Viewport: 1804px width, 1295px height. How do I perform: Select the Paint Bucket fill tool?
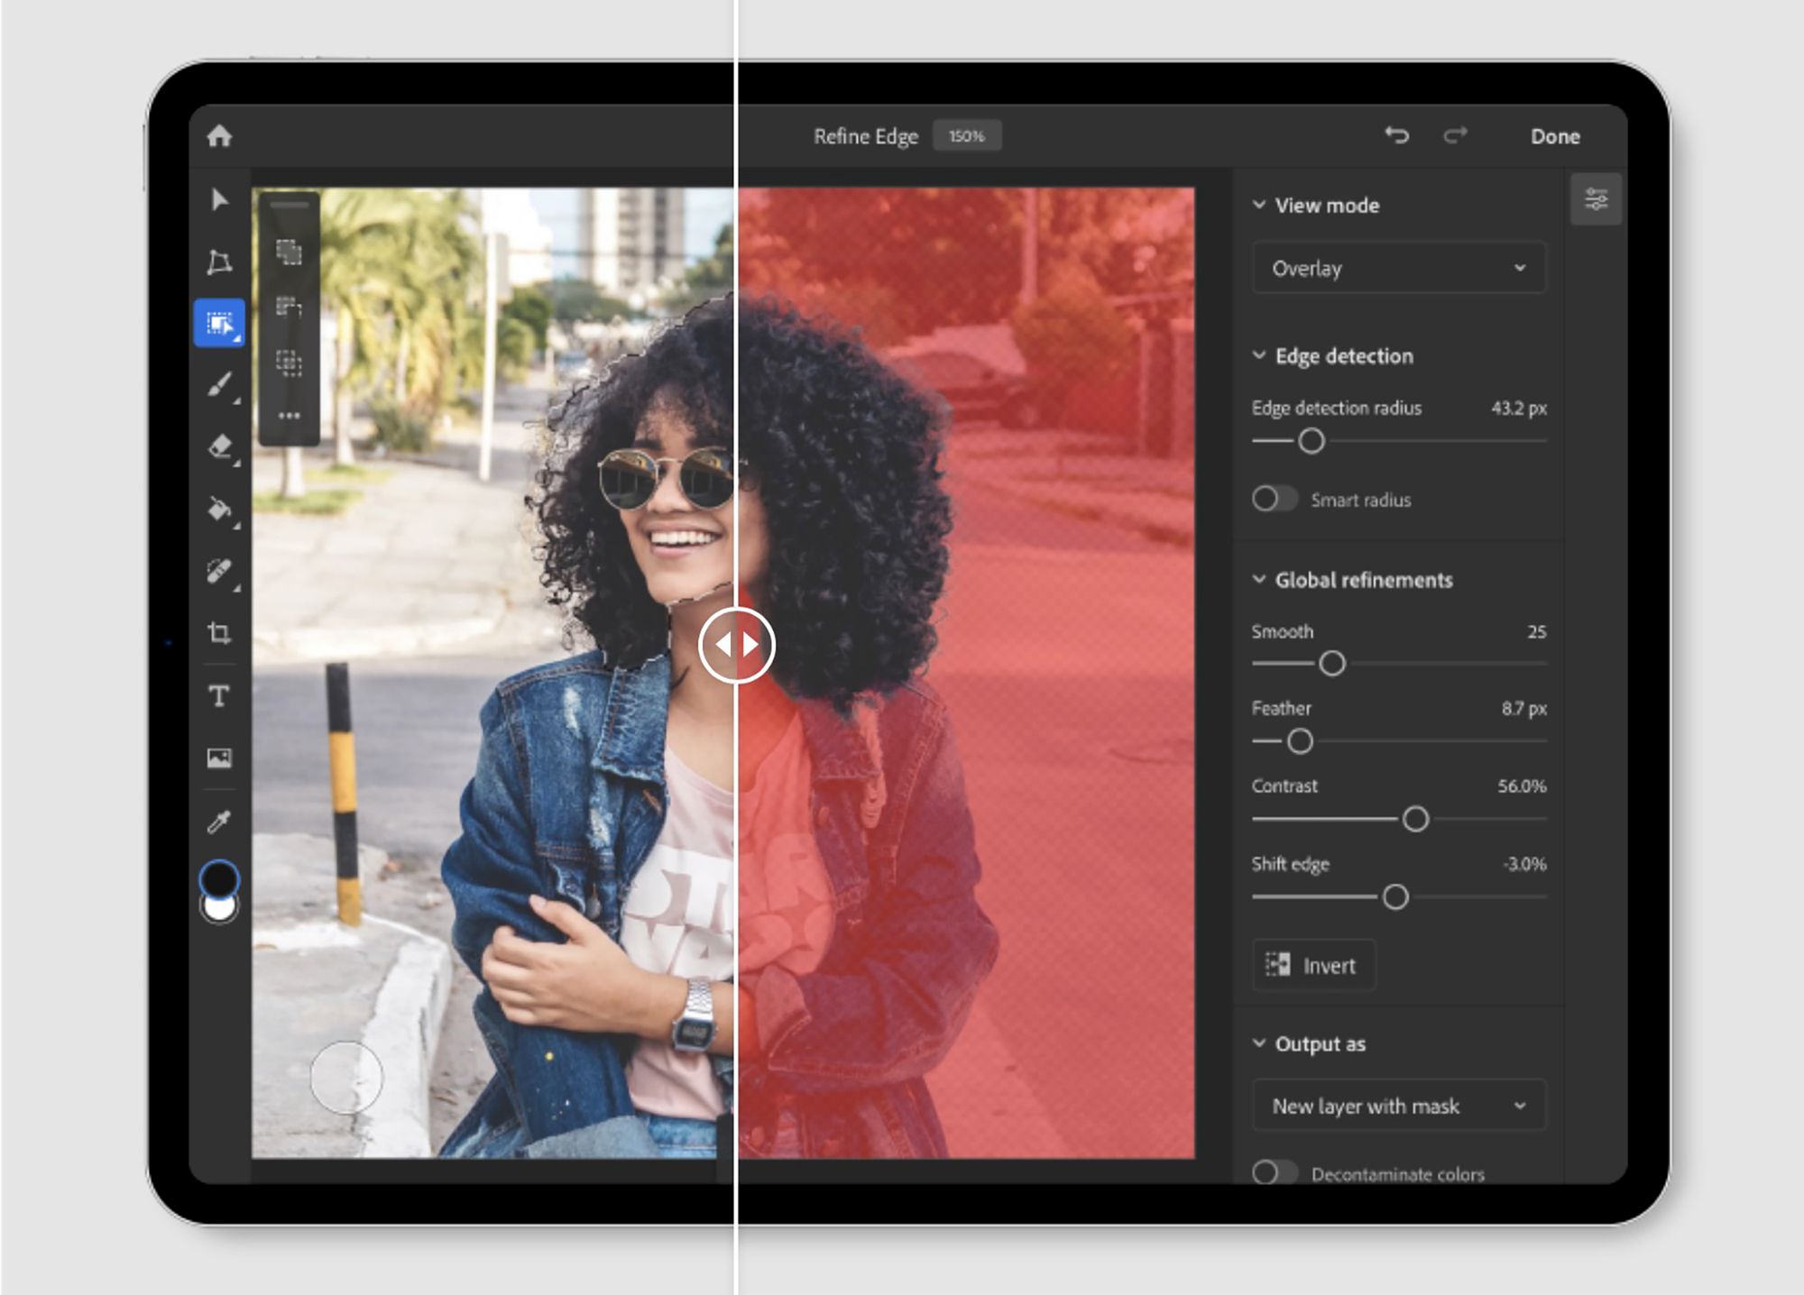click(219, 510)
